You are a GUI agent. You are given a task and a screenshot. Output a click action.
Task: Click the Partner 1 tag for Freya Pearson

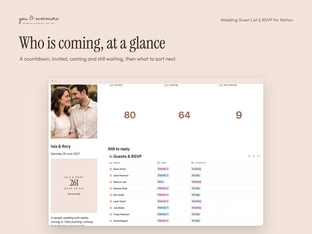click(163, 214)
